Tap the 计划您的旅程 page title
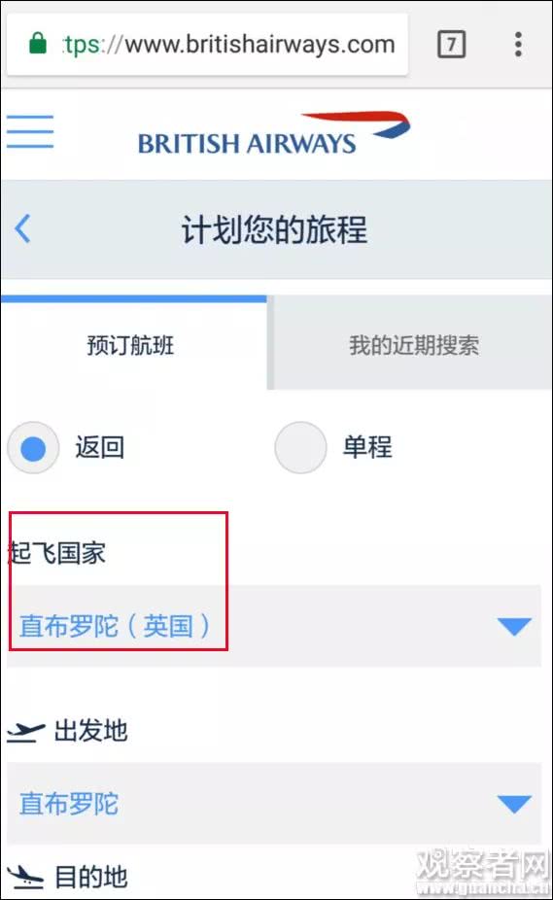The width and height of the screenshot is (553, 900). 274,229
